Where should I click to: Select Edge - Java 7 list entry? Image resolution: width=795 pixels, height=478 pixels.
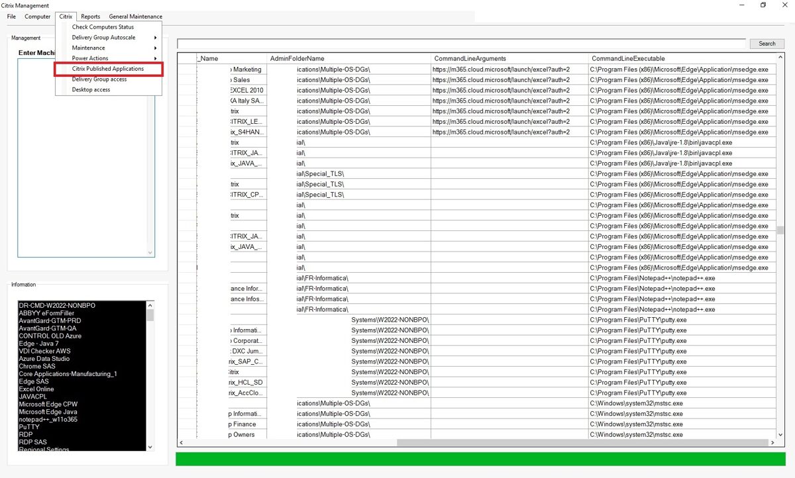38,344
